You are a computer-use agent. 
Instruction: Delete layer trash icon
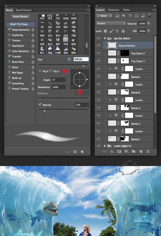tap(148, 152)
